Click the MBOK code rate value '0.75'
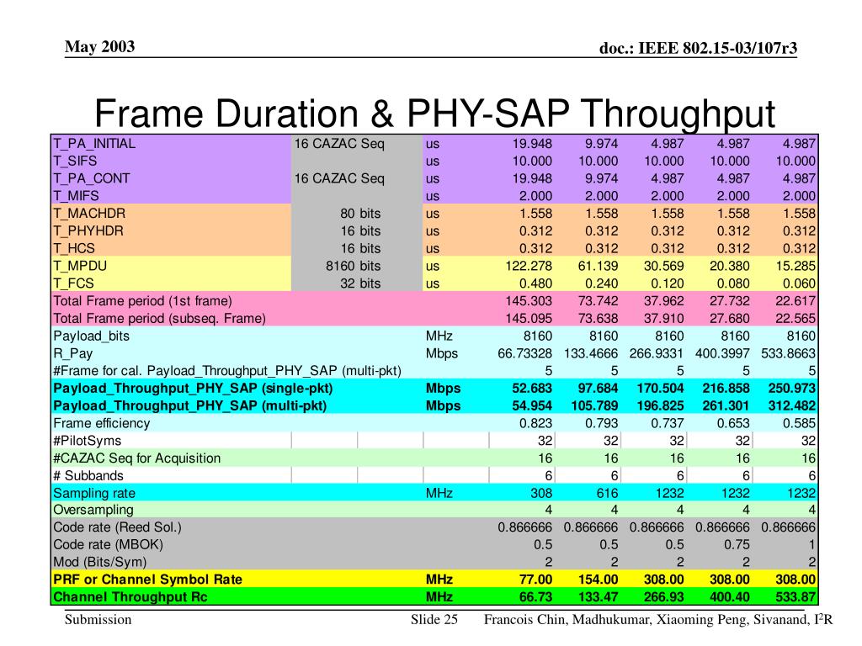This screenshot has height=646, width=862. tap(737, 545)
